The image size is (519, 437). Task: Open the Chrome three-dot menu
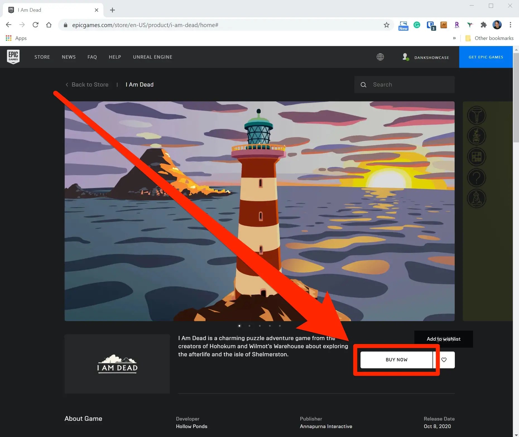[x=510, y=25]
